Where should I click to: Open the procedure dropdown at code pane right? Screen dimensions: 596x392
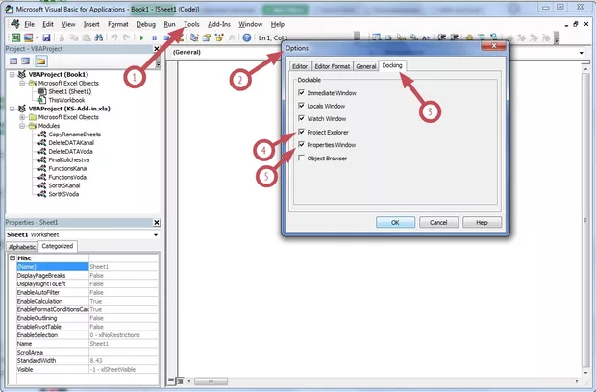582,53
